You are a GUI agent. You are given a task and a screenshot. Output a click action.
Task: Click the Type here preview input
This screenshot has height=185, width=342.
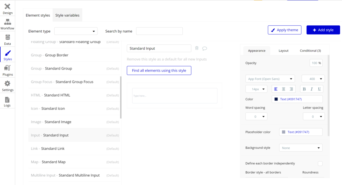pos(175,95)
